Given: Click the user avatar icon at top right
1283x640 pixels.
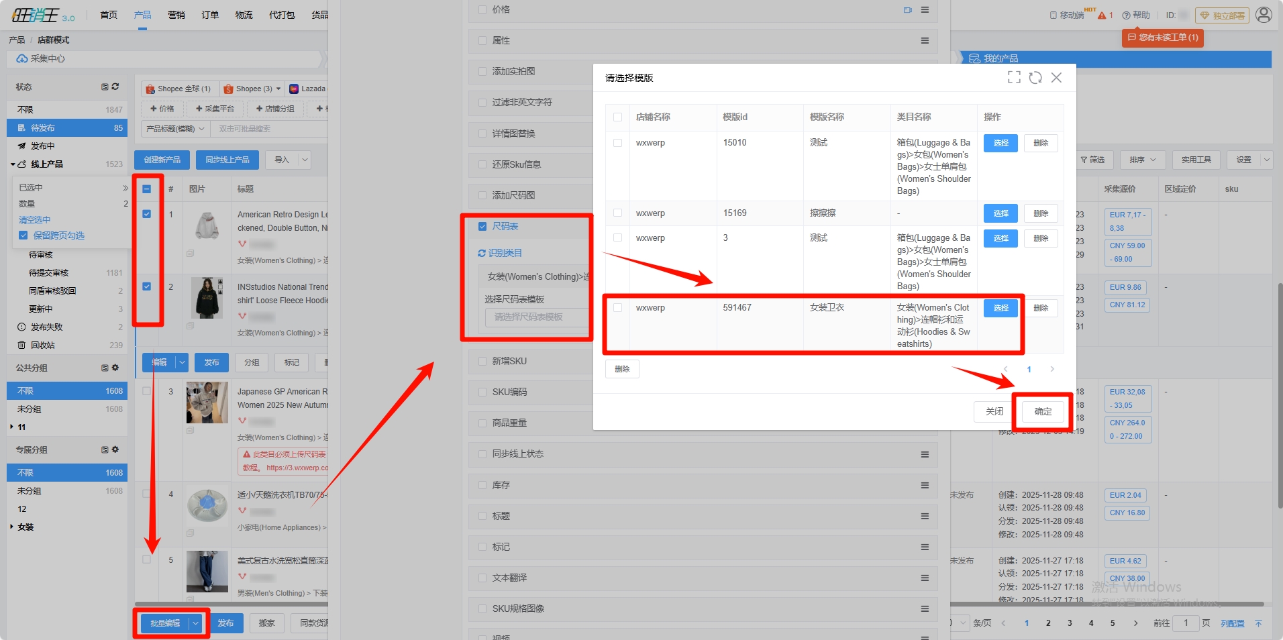Looking at the screenshot, I should (1264, 15).
